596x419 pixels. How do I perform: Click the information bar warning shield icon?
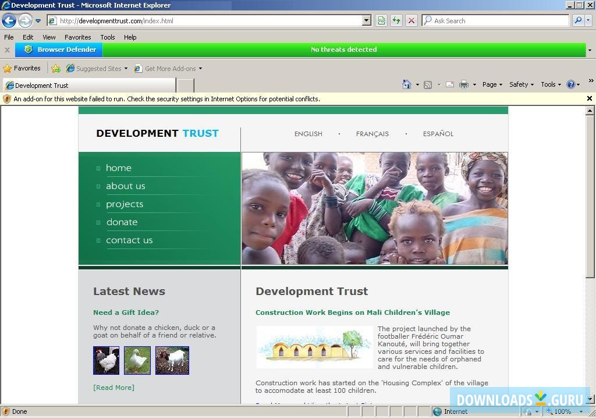point(7,99)
